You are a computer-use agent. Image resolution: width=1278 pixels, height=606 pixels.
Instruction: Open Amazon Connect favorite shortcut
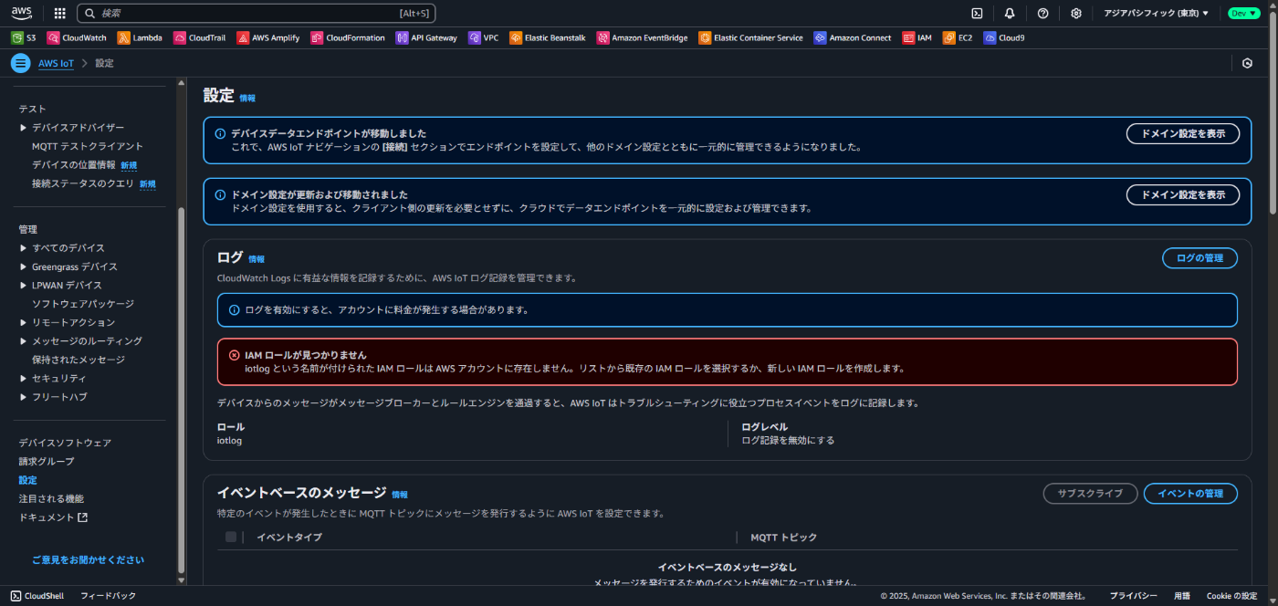[853, 38]
